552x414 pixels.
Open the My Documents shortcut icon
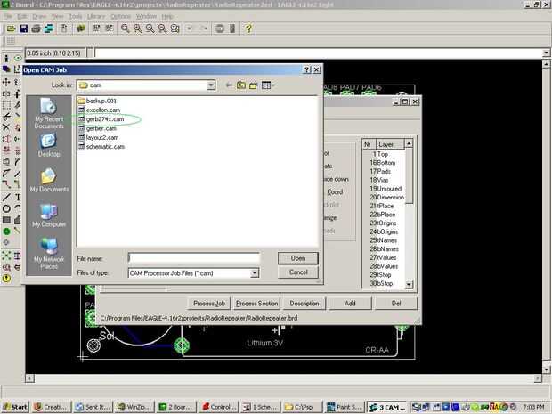pyautogui.click(x=49, y=176)
